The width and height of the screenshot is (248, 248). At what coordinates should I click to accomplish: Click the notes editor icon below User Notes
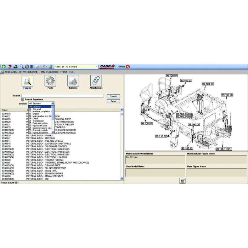tap(182, 181)
